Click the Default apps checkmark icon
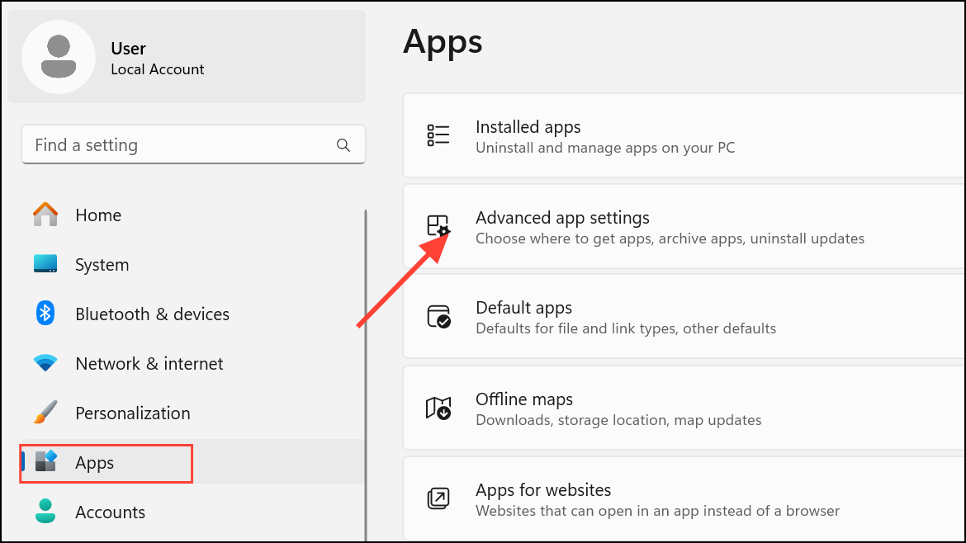The image size is (966, 543). tap(438, 316)
